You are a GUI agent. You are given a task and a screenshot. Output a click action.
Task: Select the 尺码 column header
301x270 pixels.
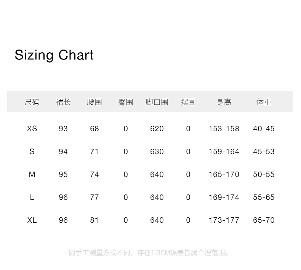(32, 102)
